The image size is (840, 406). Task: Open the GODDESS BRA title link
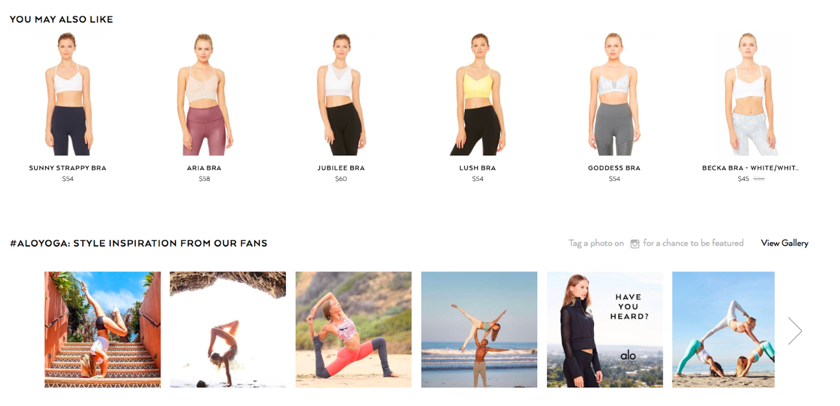point(614,168)
